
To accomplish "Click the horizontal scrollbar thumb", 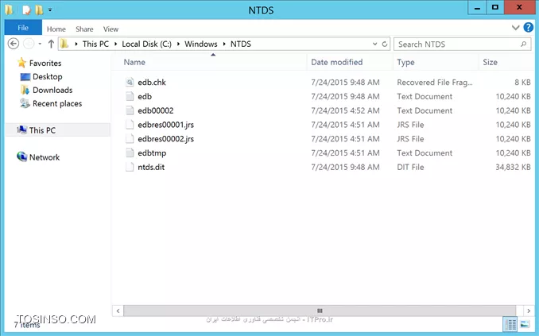I will point(320,311).
